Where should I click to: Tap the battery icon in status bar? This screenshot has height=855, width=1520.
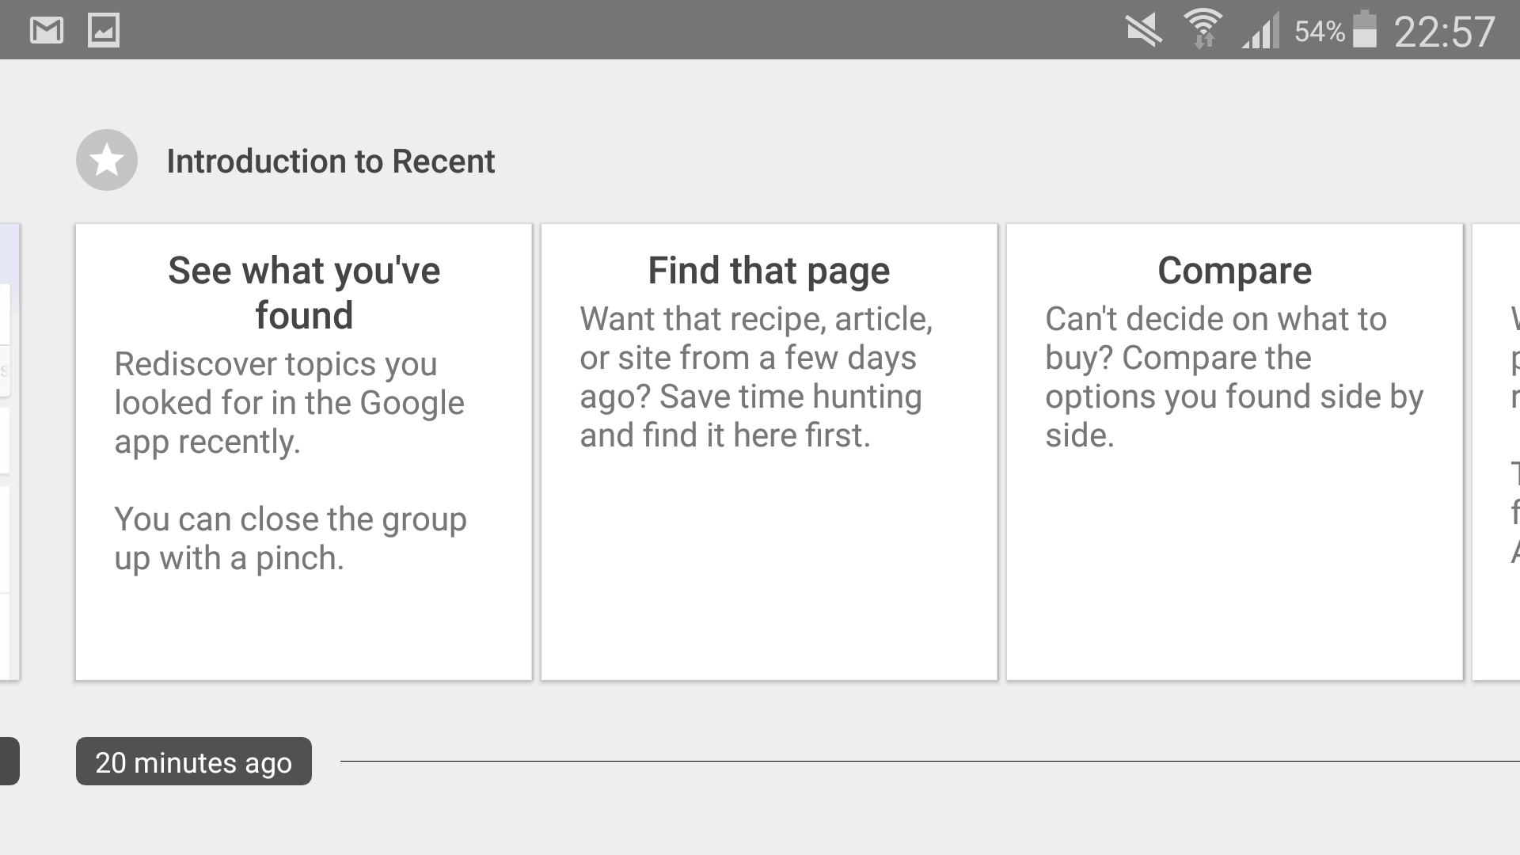point(1365,31)
